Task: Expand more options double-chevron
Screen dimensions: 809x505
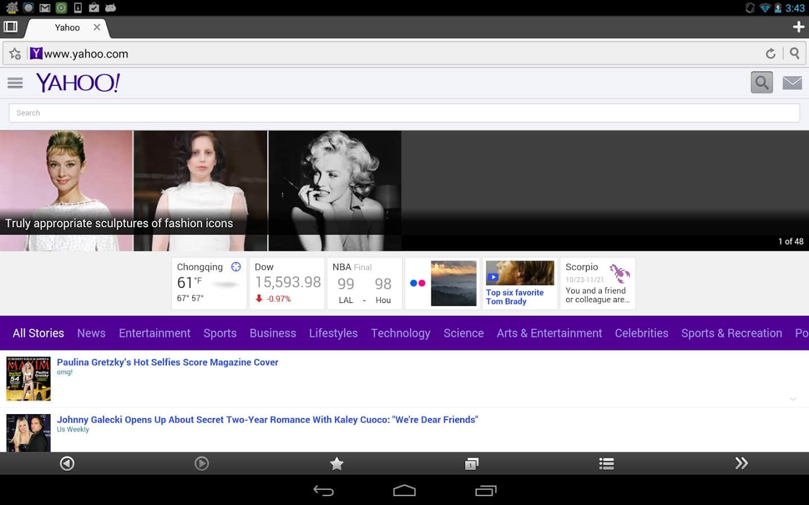Action: pos(741,463)
